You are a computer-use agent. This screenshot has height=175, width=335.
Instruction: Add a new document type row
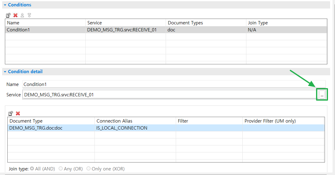pos(11,113)
